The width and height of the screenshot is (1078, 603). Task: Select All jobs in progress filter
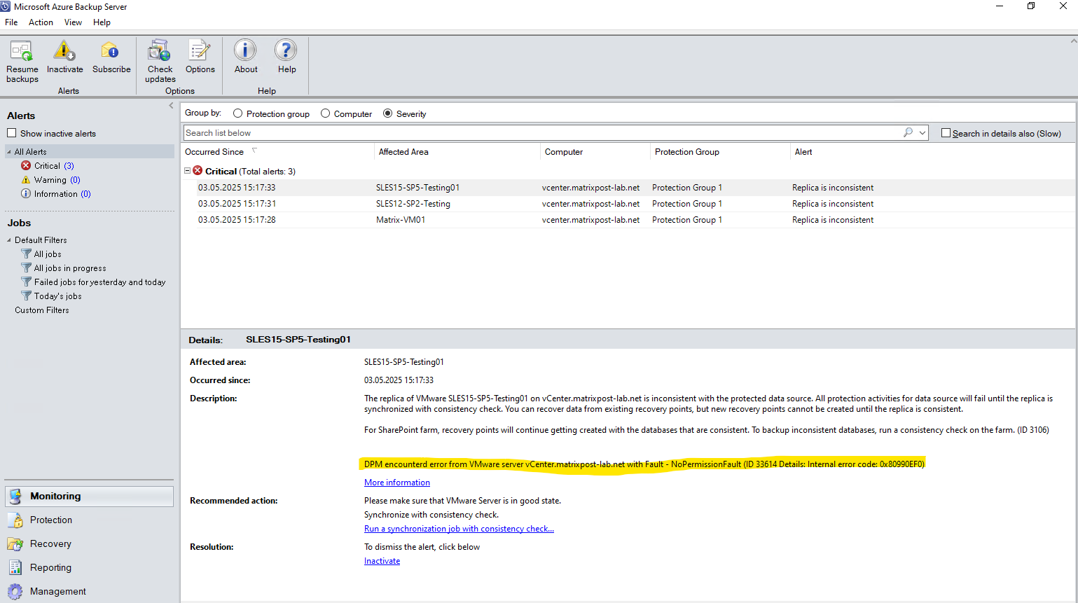[70, 268]
